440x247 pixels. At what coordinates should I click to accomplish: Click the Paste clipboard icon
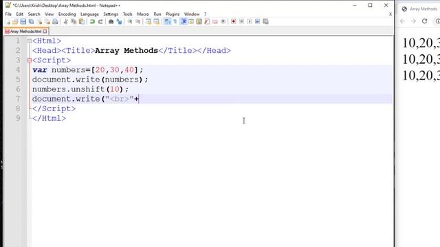click(x=82, y=21)
